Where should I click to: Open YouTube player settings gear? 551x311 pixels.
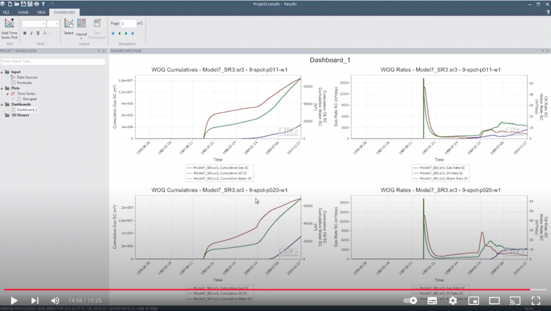pyautogui.click(x=453, y=300)
